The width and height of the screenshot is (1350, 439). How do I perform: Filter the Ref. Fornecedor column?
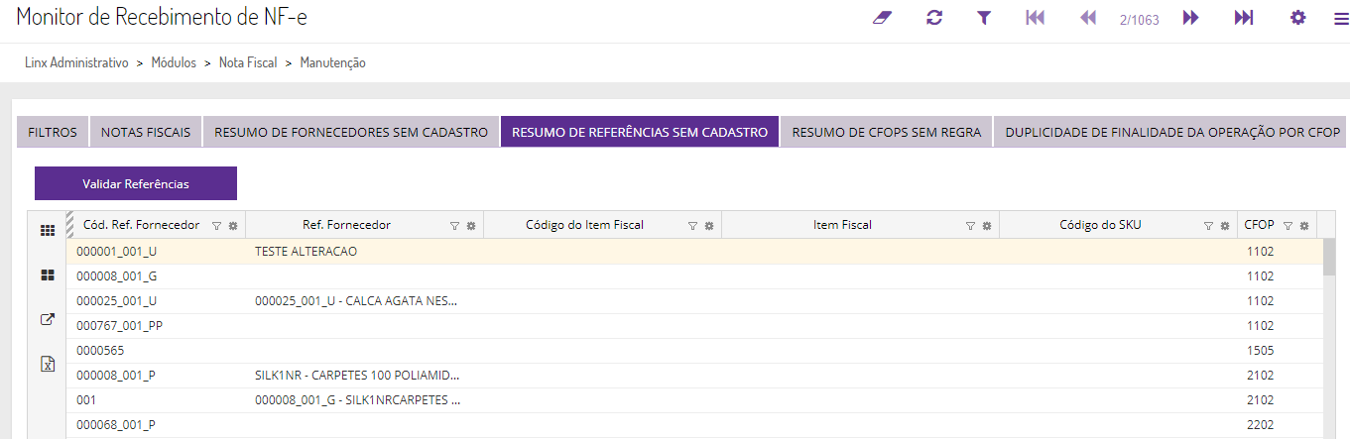click(454, 226)
